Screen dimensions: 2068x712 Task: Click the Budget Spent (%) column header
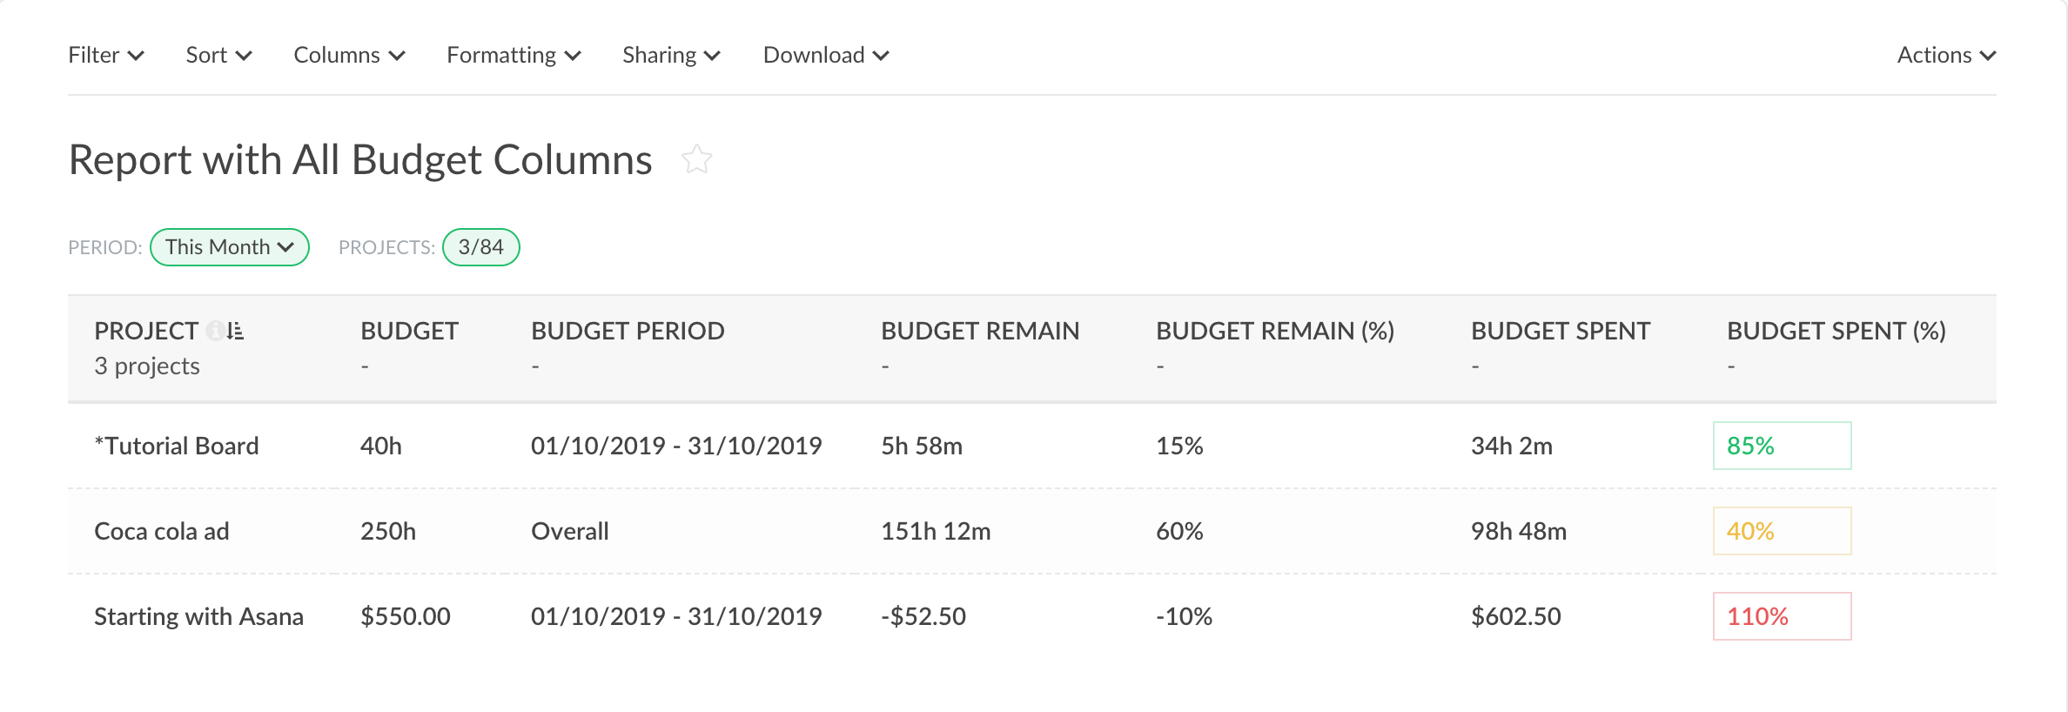click(1836, 331)
